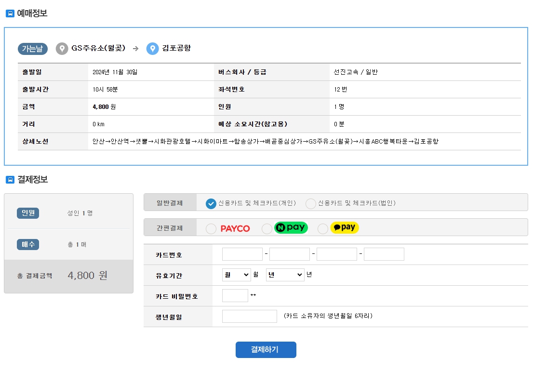Switch to the 간편결제 payment tab
Screen dimensions: 533x371
coord(169,227)
